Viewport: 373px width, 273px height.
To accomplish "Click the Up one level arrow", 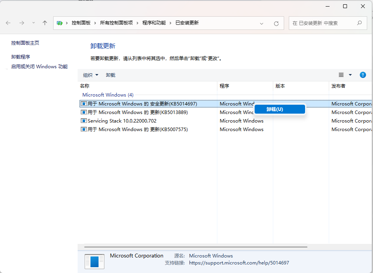I will 45,23.
